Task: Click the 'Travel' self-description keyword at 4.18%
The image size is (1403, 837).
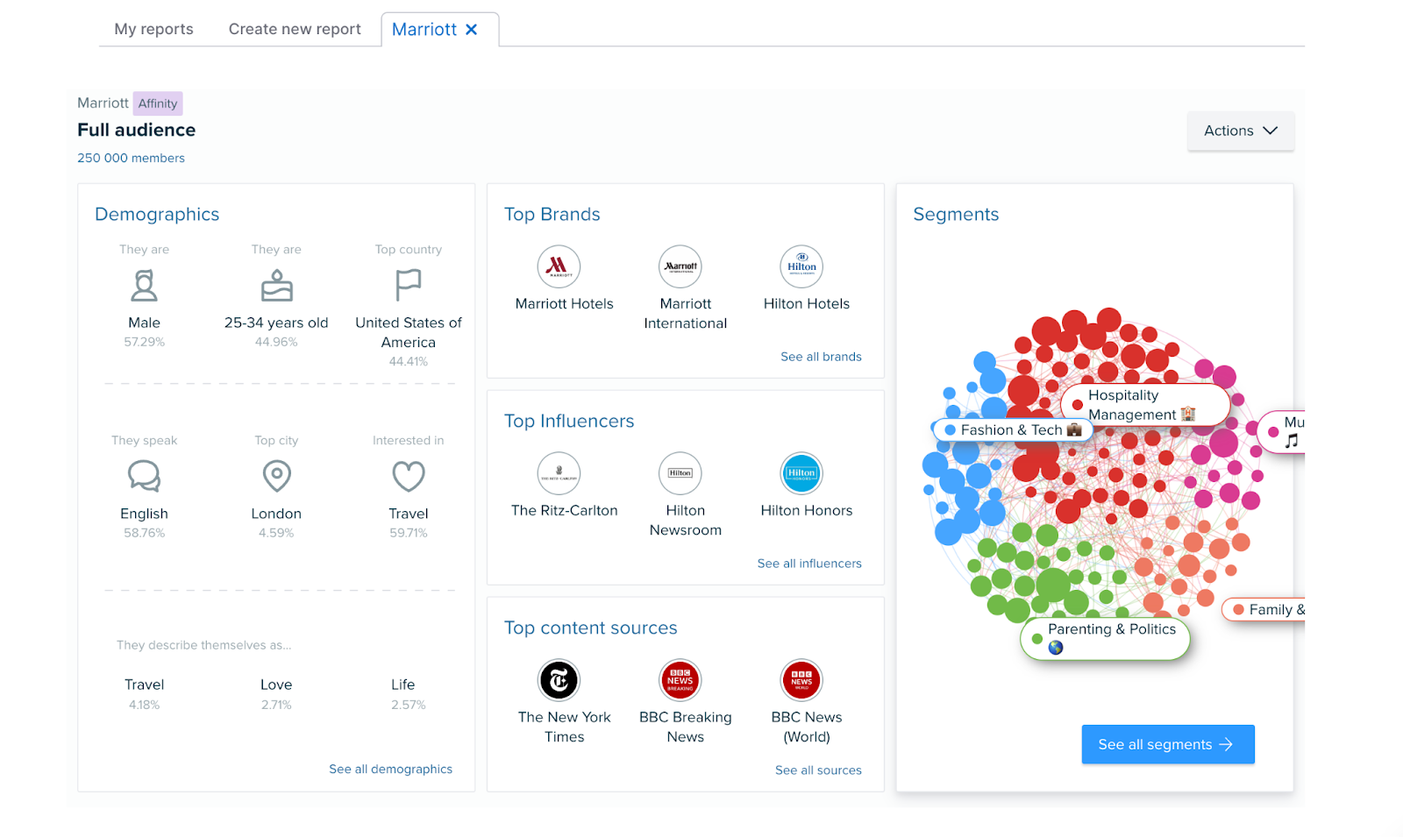Action: tap(144, 684)
